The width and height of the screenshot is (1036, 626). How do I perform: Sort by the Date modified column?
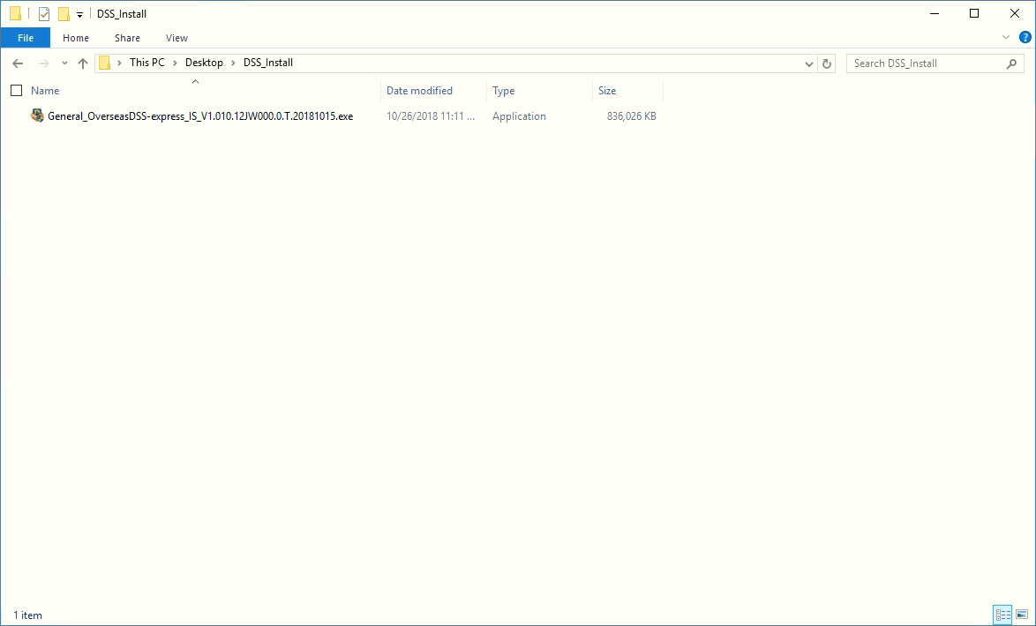[419, 91]
